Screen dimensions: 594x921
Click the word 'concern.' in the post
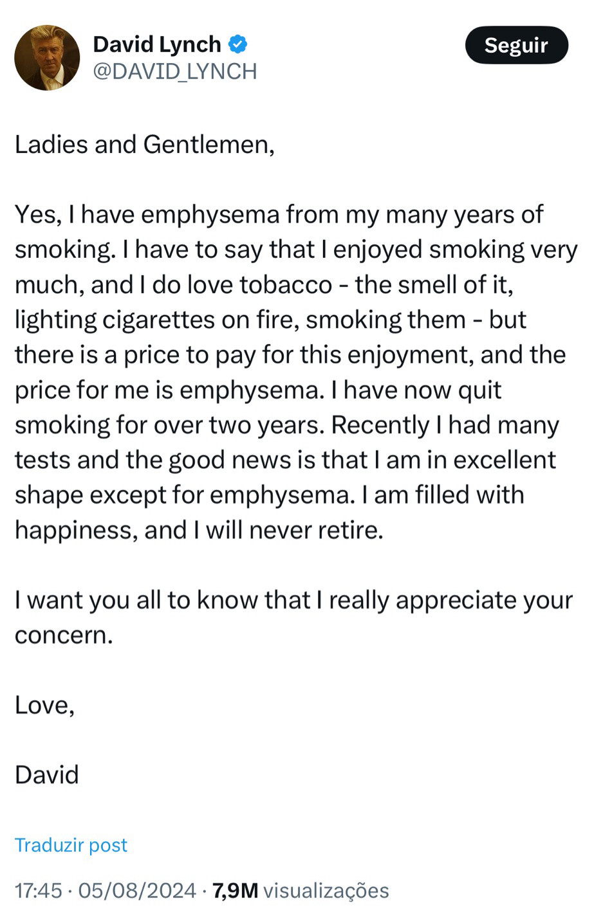coord(64,635)
